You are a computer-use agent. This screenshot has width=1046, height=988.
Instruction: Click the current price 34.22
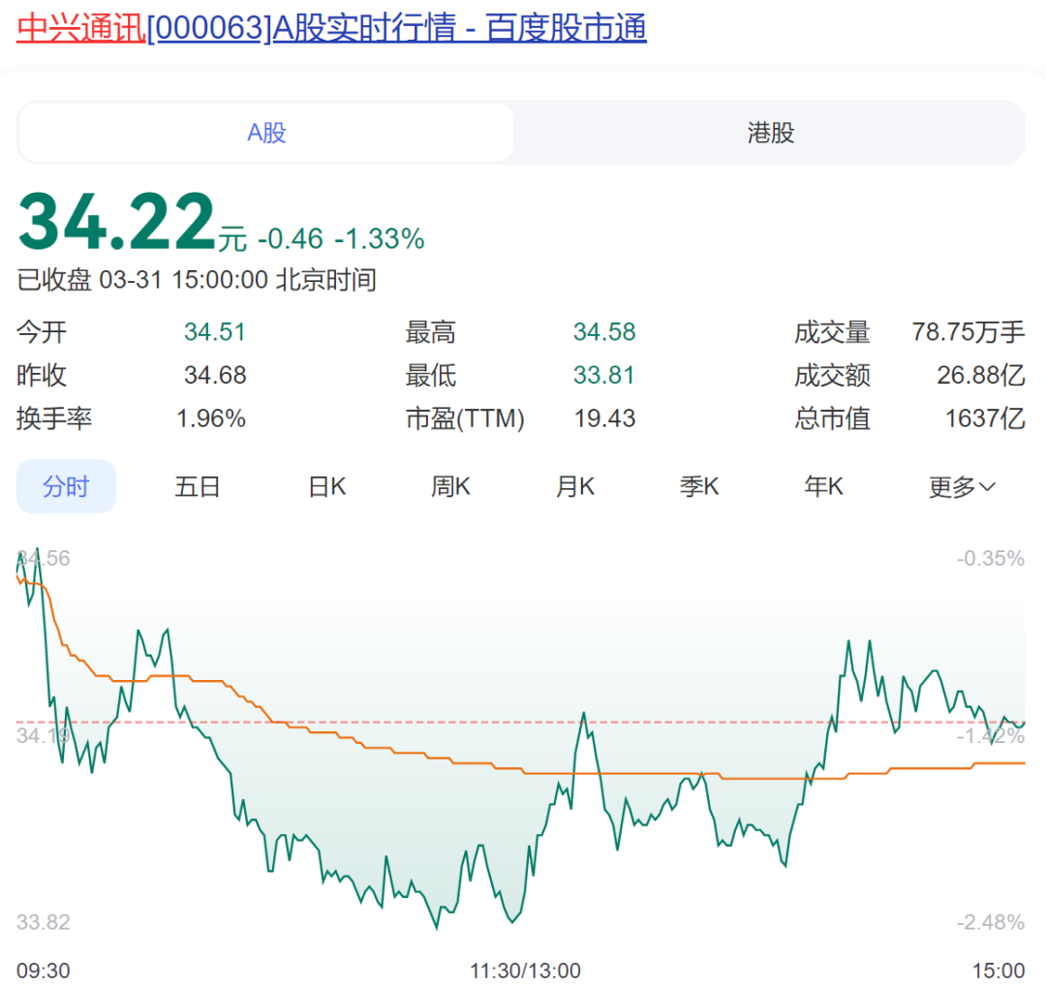tap(116, 224)
